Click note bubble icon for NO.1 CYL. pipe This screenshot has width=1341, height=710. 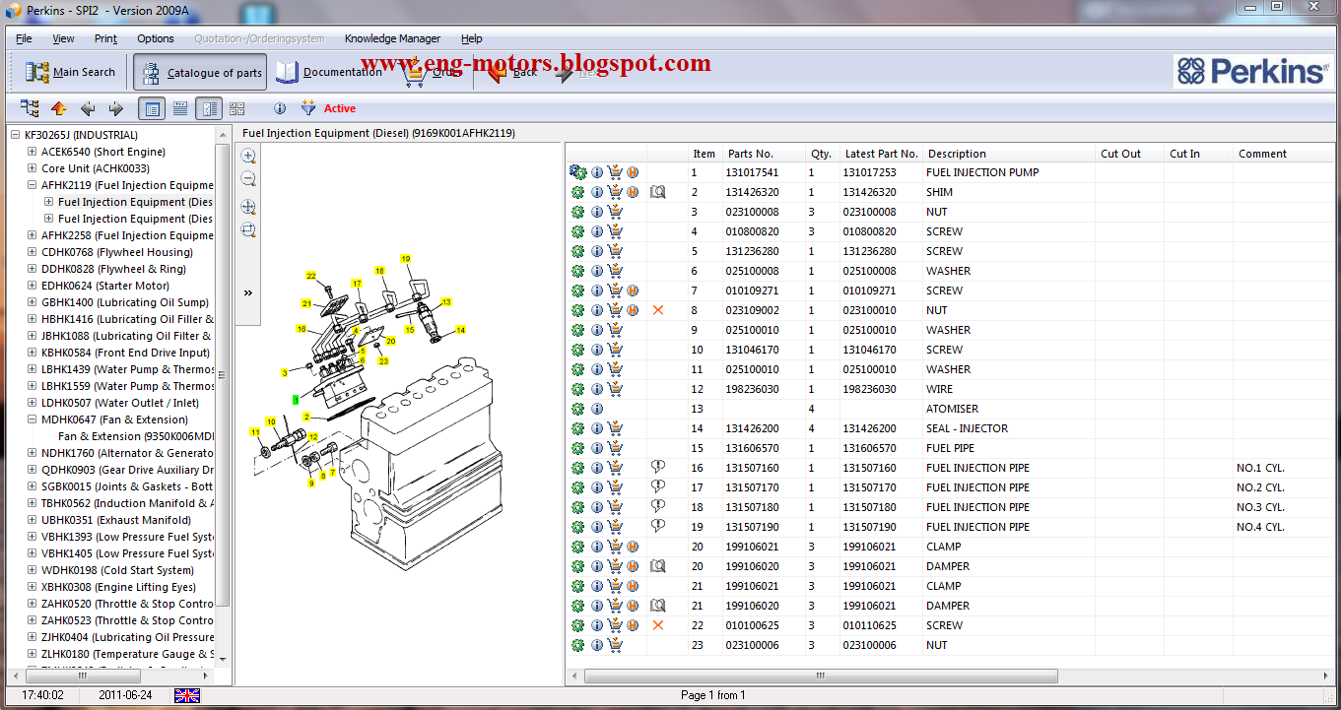[658, 468]
